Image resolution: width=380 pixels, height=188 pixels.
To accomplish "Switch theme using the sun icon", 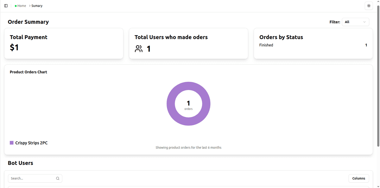I will point(369,5).
